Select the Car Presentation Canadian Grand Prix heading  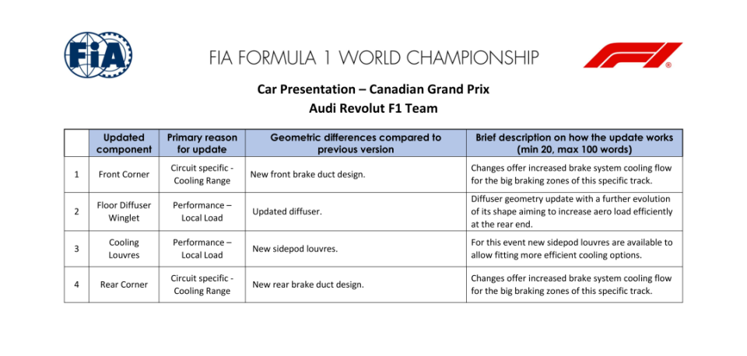(x=373, y=89)
